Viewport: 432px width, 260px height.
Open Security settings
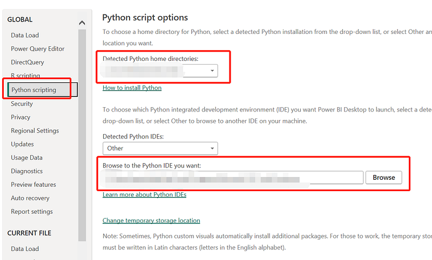[x=22, y=103]
